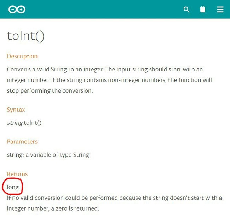Viewport: 230px width, 218px height.
Task: Click the circled word long
Action: pyautogui.click(x=13, y=187)
